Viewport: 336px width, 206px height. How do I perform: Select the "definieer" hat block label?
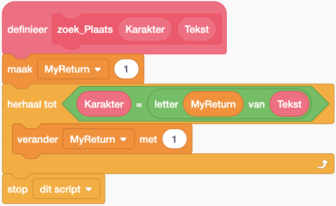[x=27, y=29]
